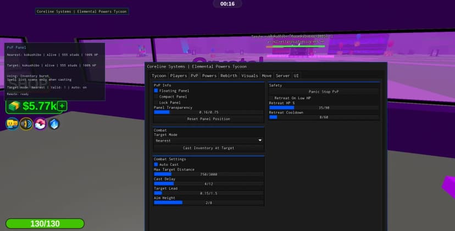Switch to the Tycoon tab
Image resolution: width=455 pixels, height=231 pixels.
(x=159, y=76)
